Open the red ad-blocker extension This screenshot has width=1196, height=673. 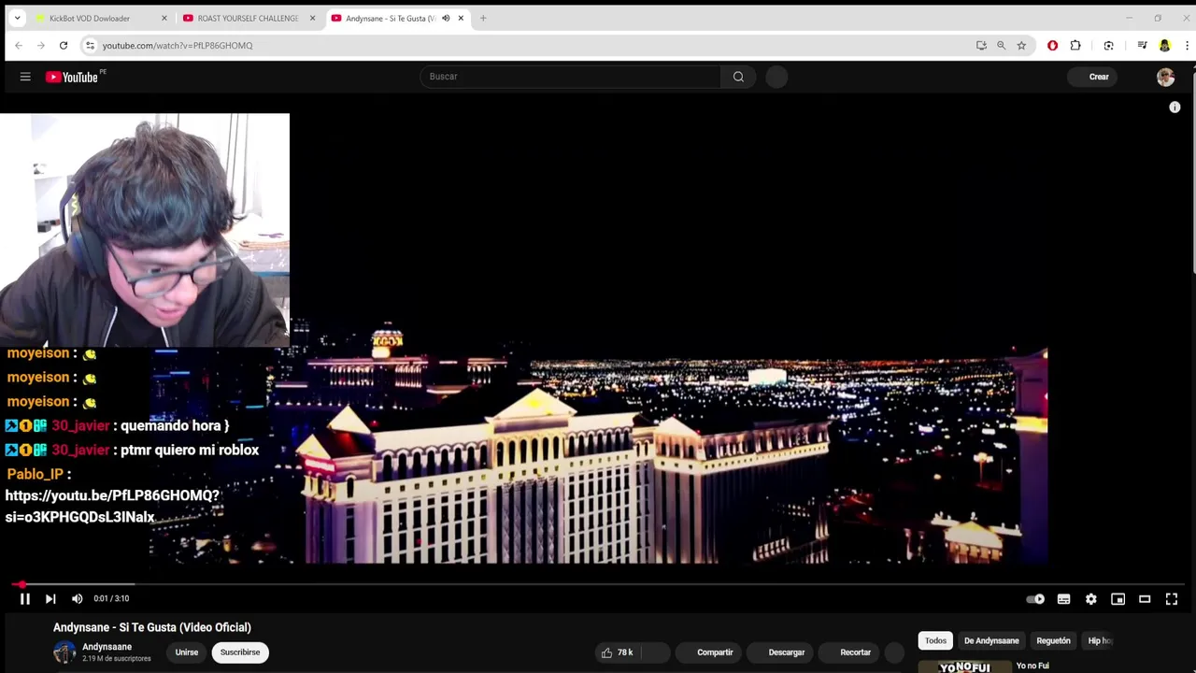1052,45
